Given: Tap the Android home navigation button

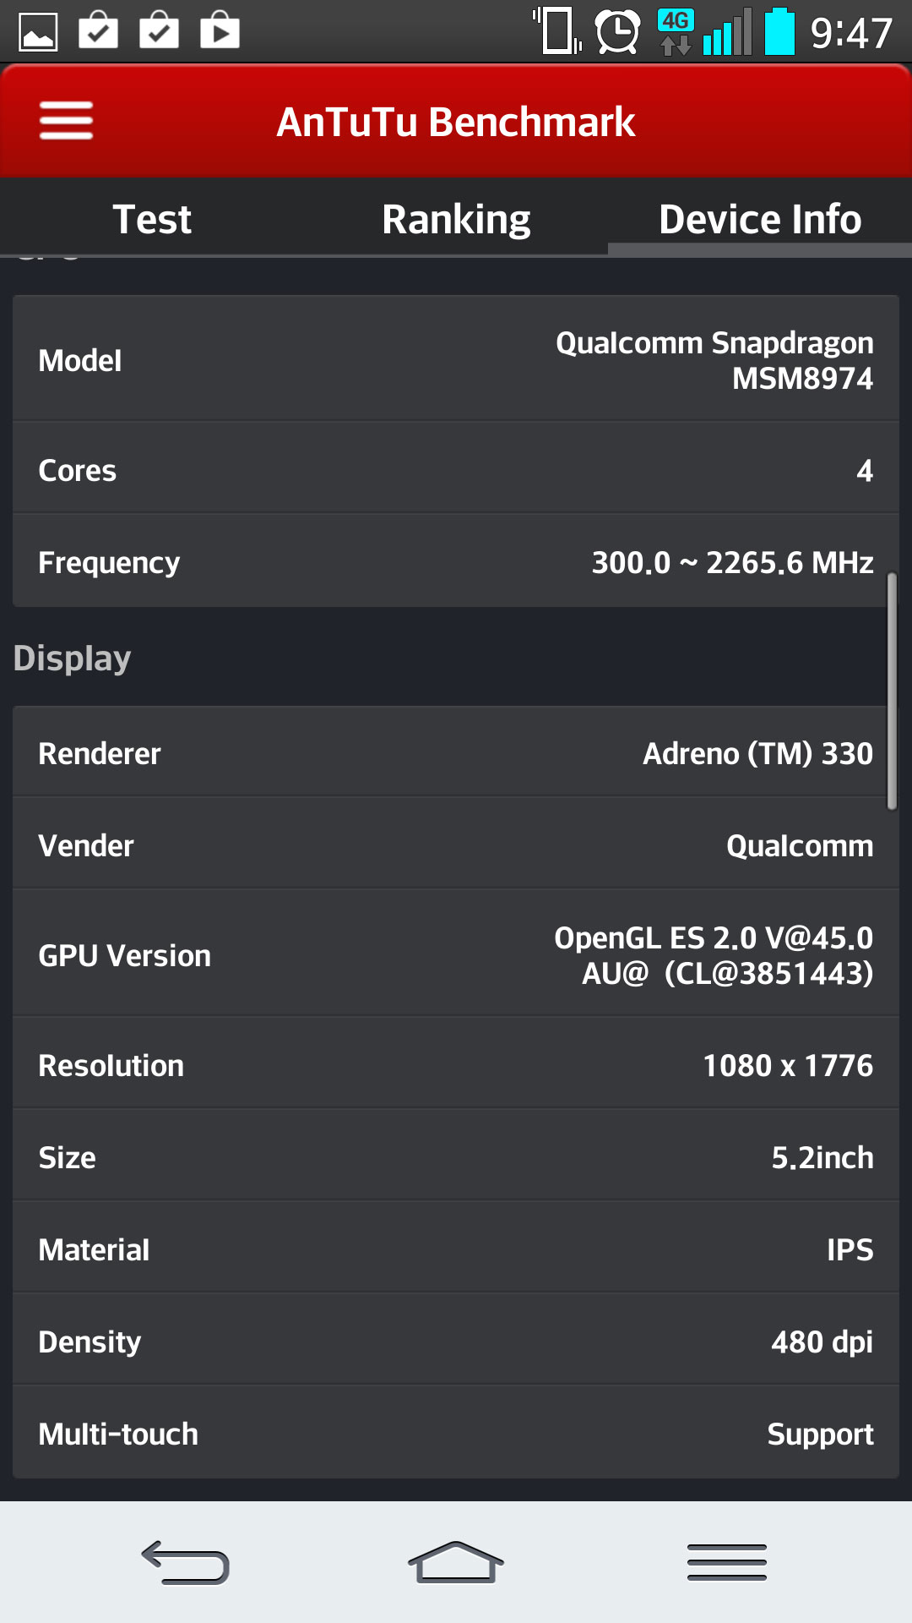Looking at the screenshot, I should coord(456,1562).
